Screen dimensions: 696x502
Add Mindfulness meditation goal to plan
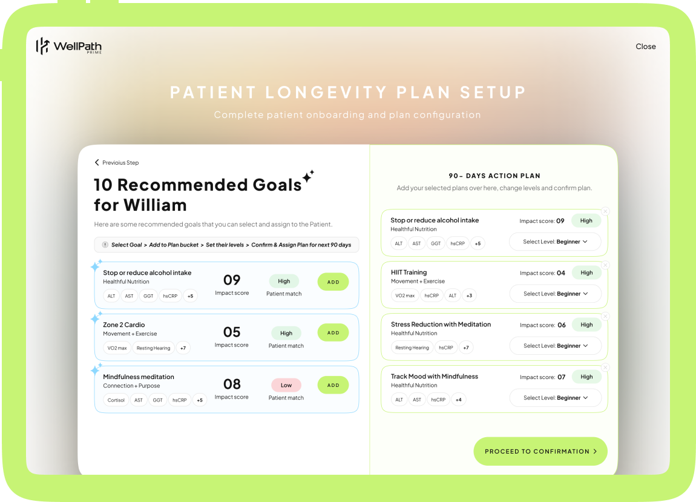pos(333,385)
